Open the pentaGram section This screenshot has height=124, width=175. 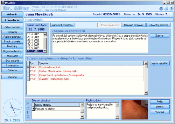tap(12, 56)
